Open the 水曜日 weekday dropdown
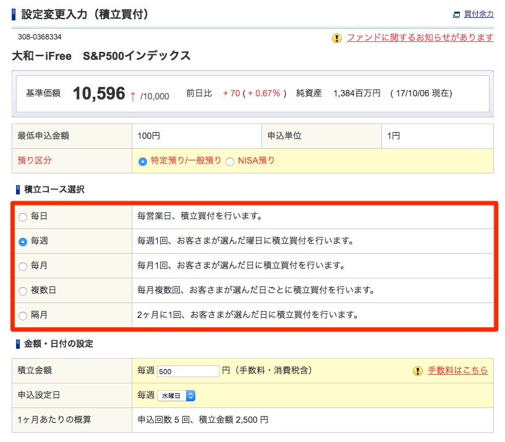Viewport: 505px width, 442px height. 176,396
